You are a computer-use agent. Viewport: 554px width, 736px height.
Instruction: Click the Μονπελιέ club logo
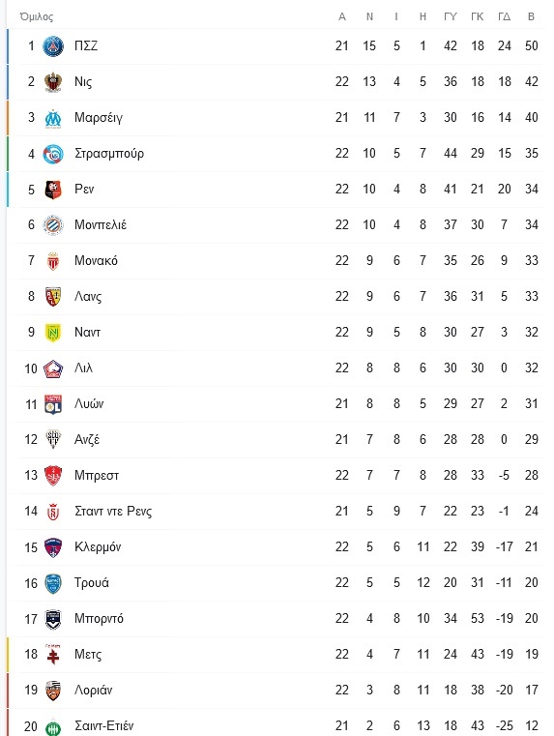tap(53, 224)
